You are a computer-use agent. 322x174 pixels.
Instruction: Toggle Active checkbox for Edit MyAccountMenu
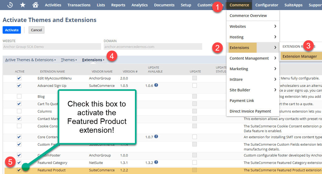pyautogui.click(x=19, y=78)
